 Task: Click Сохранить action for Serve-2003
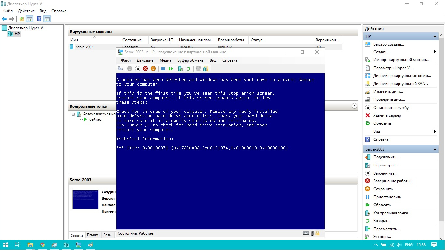click(x=383, y=189)
